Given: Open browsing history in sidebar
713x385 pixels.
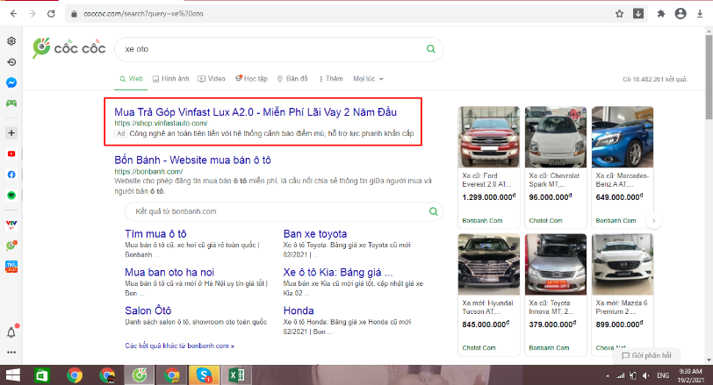Looking at the screenshot, I should [x=11, y=61].
